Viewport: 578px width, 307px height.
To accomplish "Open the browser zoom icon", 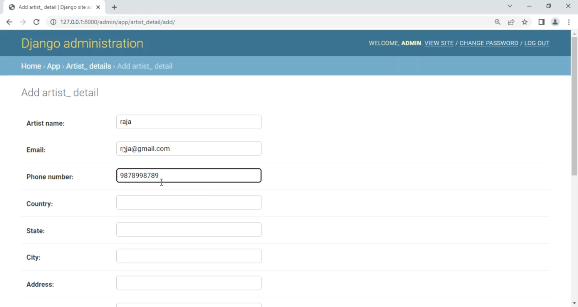I will pos(497,22).
